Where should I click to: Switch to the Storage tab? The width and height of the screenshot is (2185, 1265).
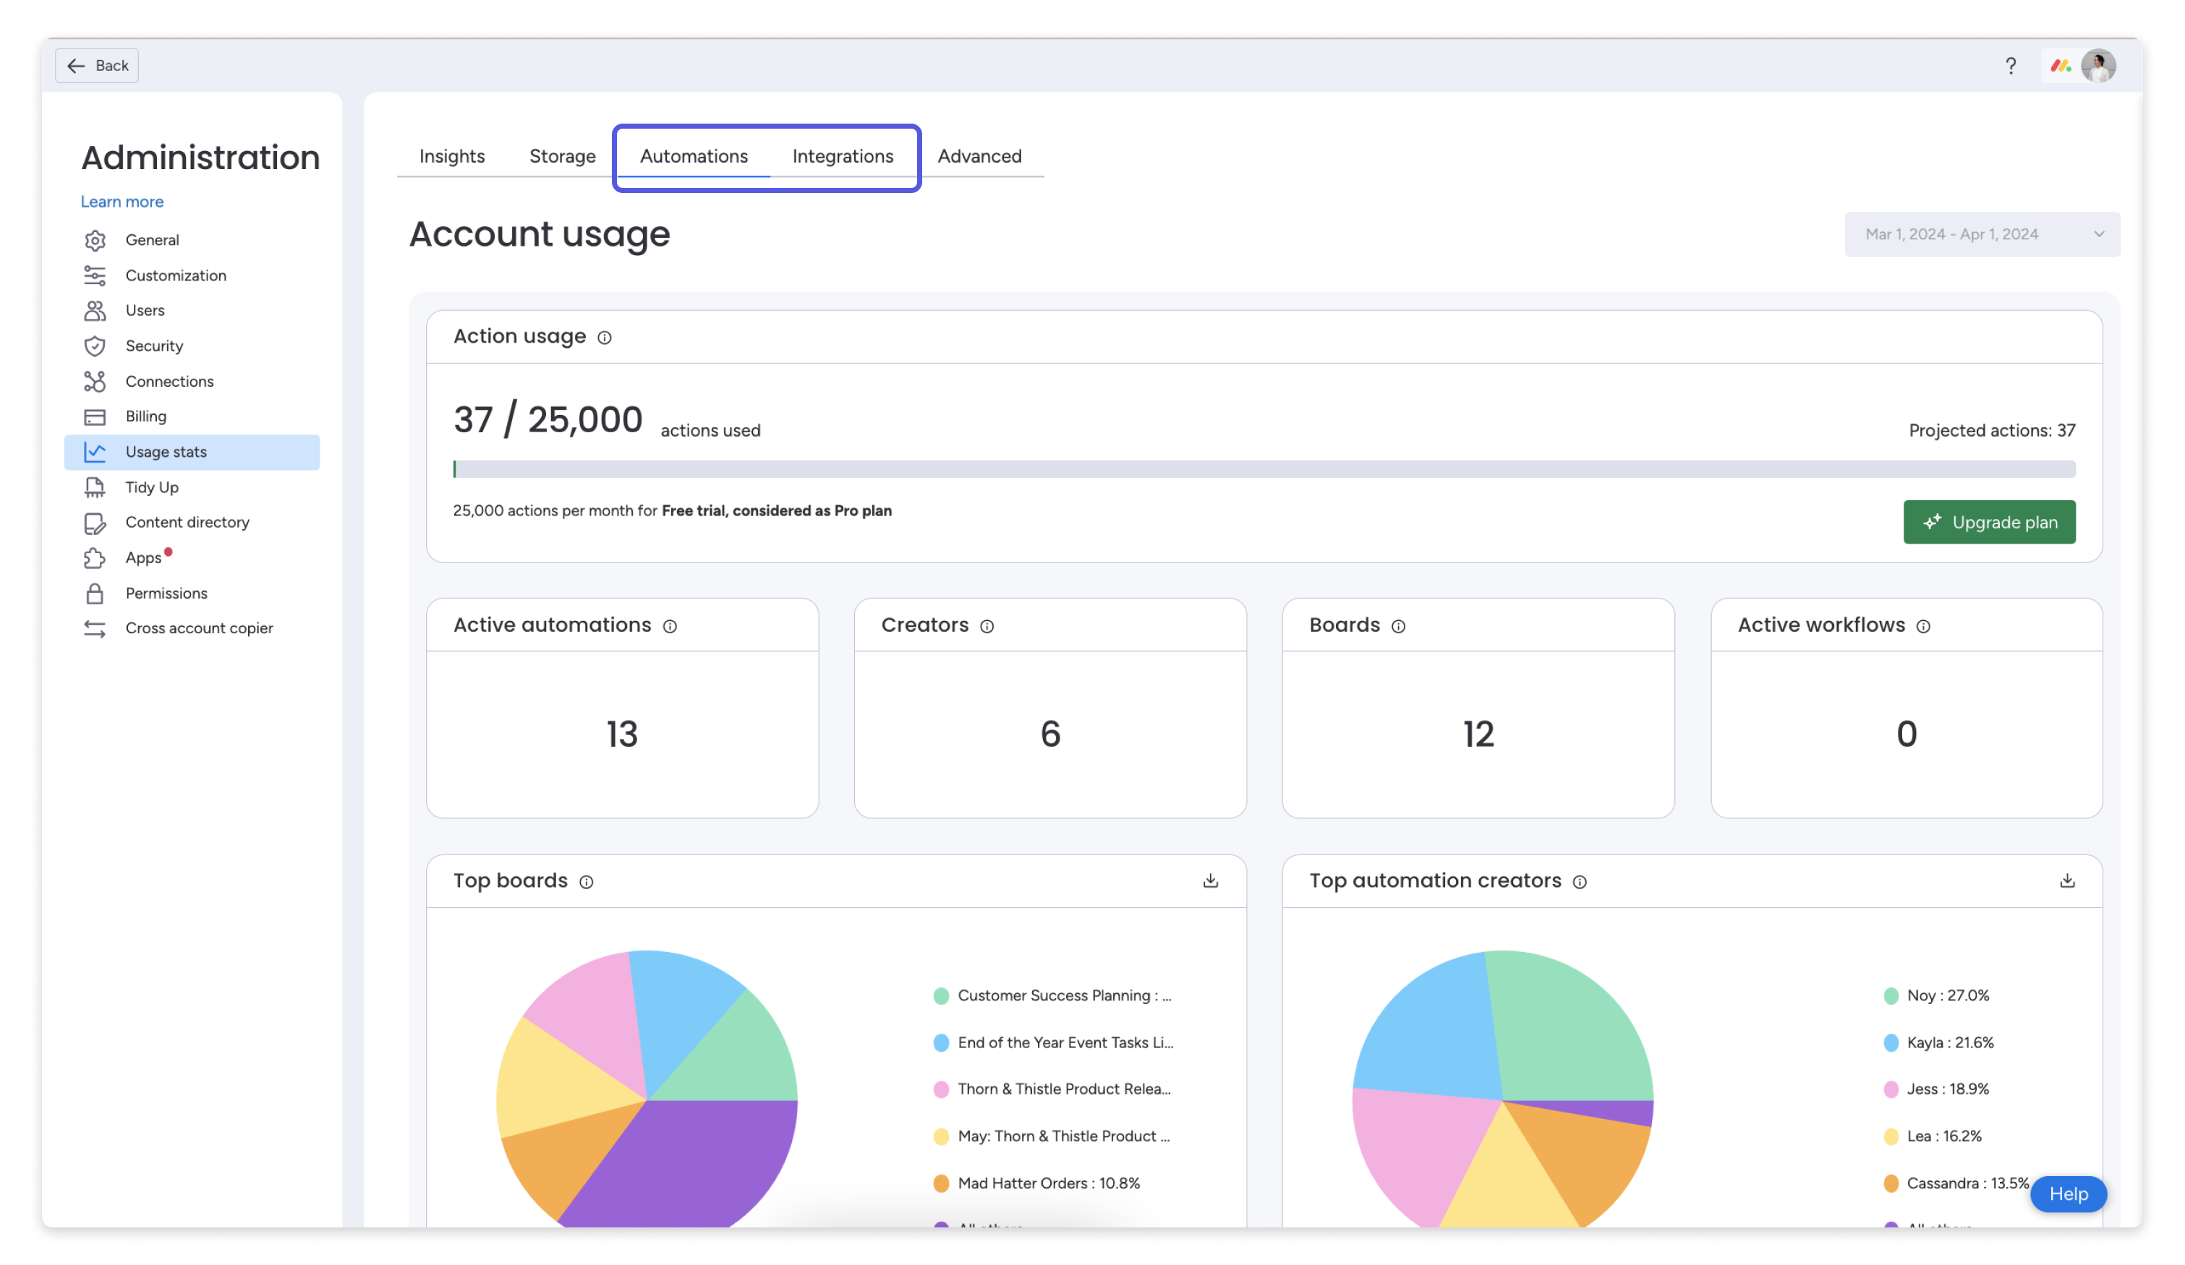click(562, 156)
